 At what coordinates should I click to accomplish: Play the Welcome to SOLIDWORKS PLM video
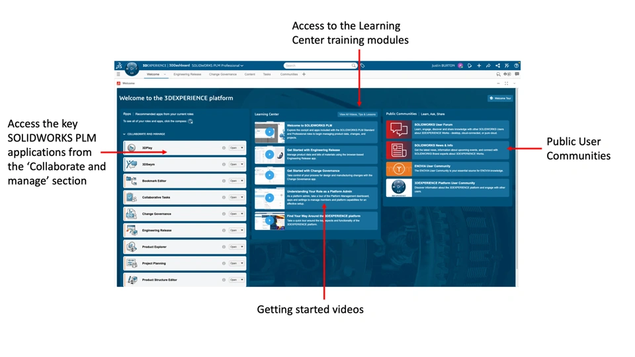click(x=269, y=132)
